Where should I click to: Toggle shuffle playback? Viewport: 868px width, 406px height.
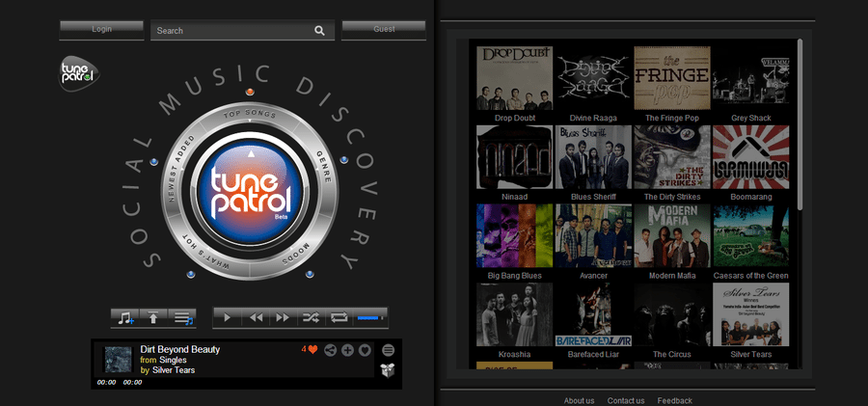(312, 317)
